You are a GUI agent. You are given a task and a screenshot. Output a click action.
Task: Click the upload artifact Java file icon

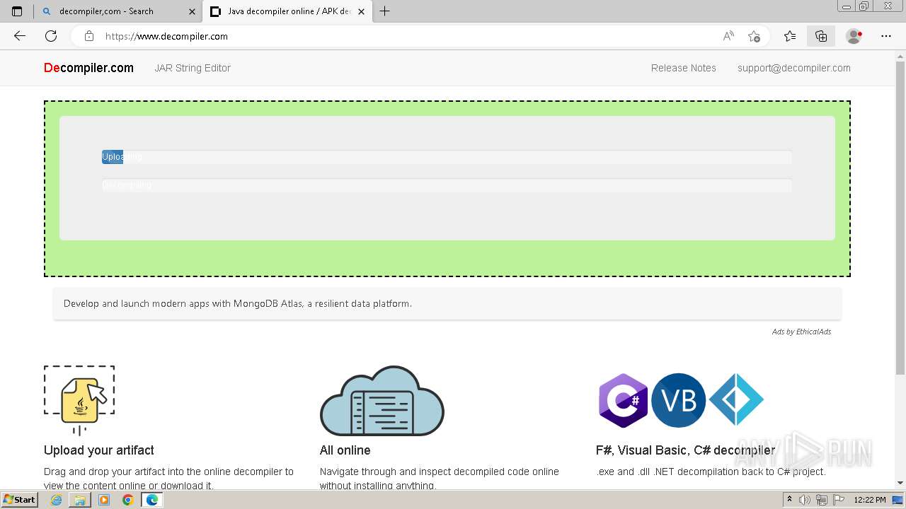[x=79, y=400]
